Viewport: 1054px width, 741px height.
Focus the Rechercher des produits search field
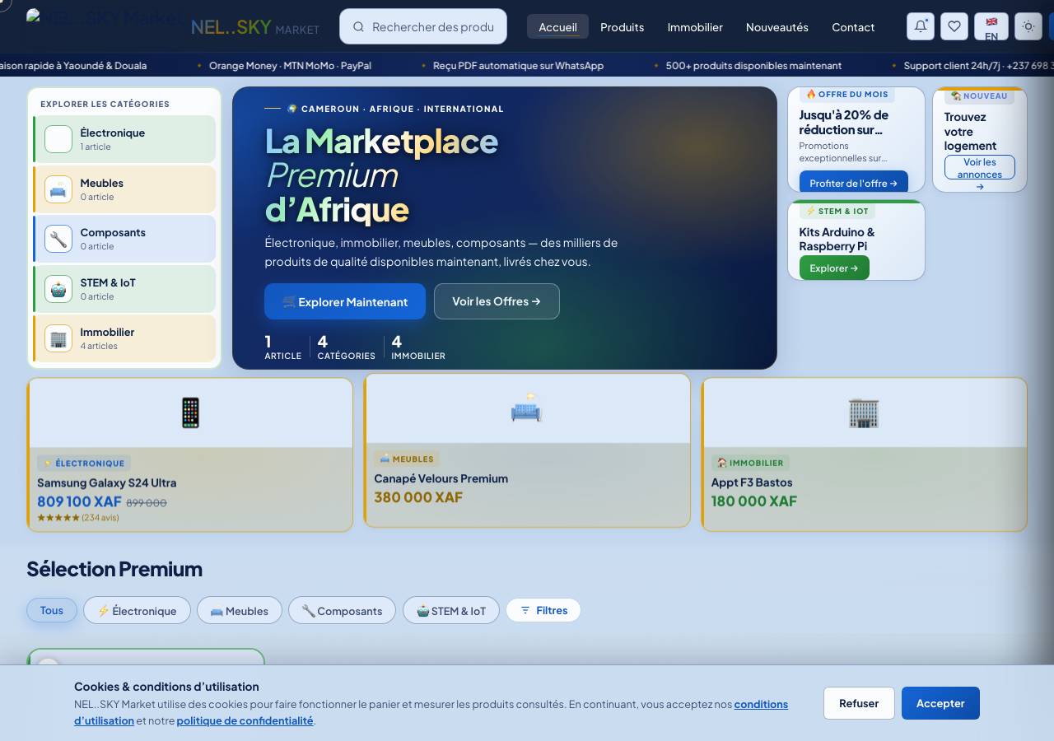tap(423, 26)
